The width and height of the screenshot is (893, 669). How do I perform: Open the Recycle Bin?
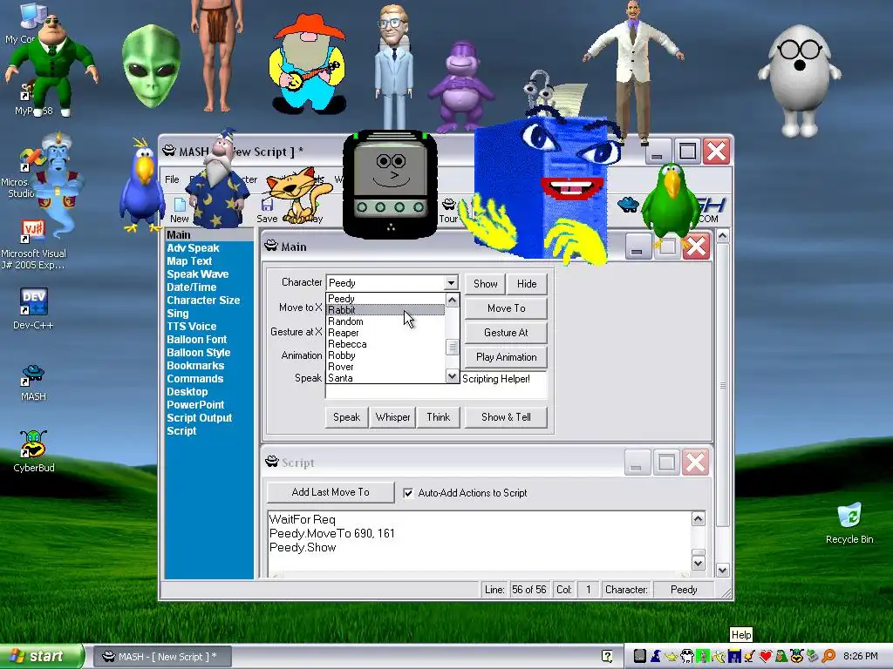849,524
